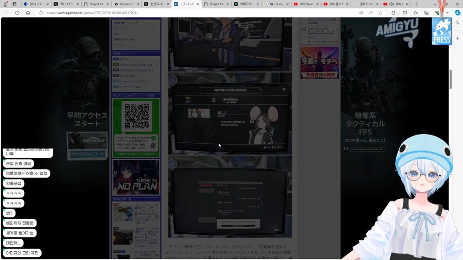
Task: Click the 今すぐダウンロード download banner button
Action: [87, 153]
